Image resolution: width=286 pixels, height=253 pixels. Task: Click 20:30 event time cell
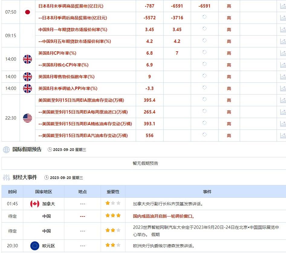point(12,246)
